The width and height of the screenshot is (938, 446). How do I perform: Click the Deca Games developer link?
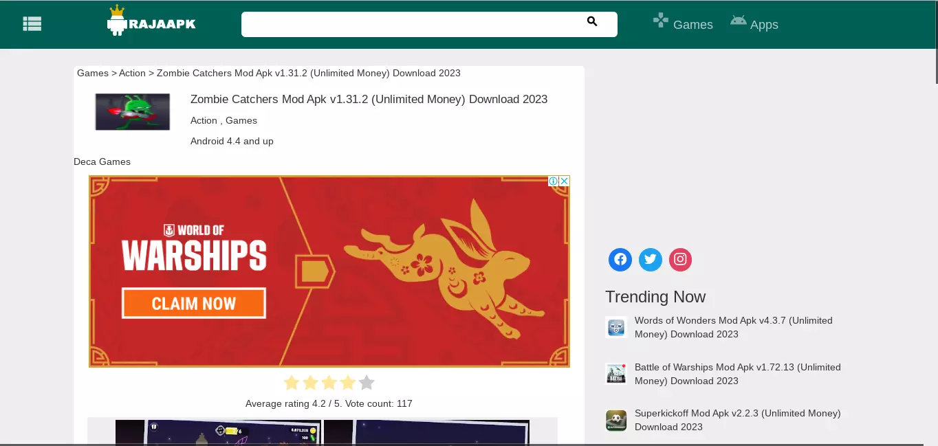point(102,161)
